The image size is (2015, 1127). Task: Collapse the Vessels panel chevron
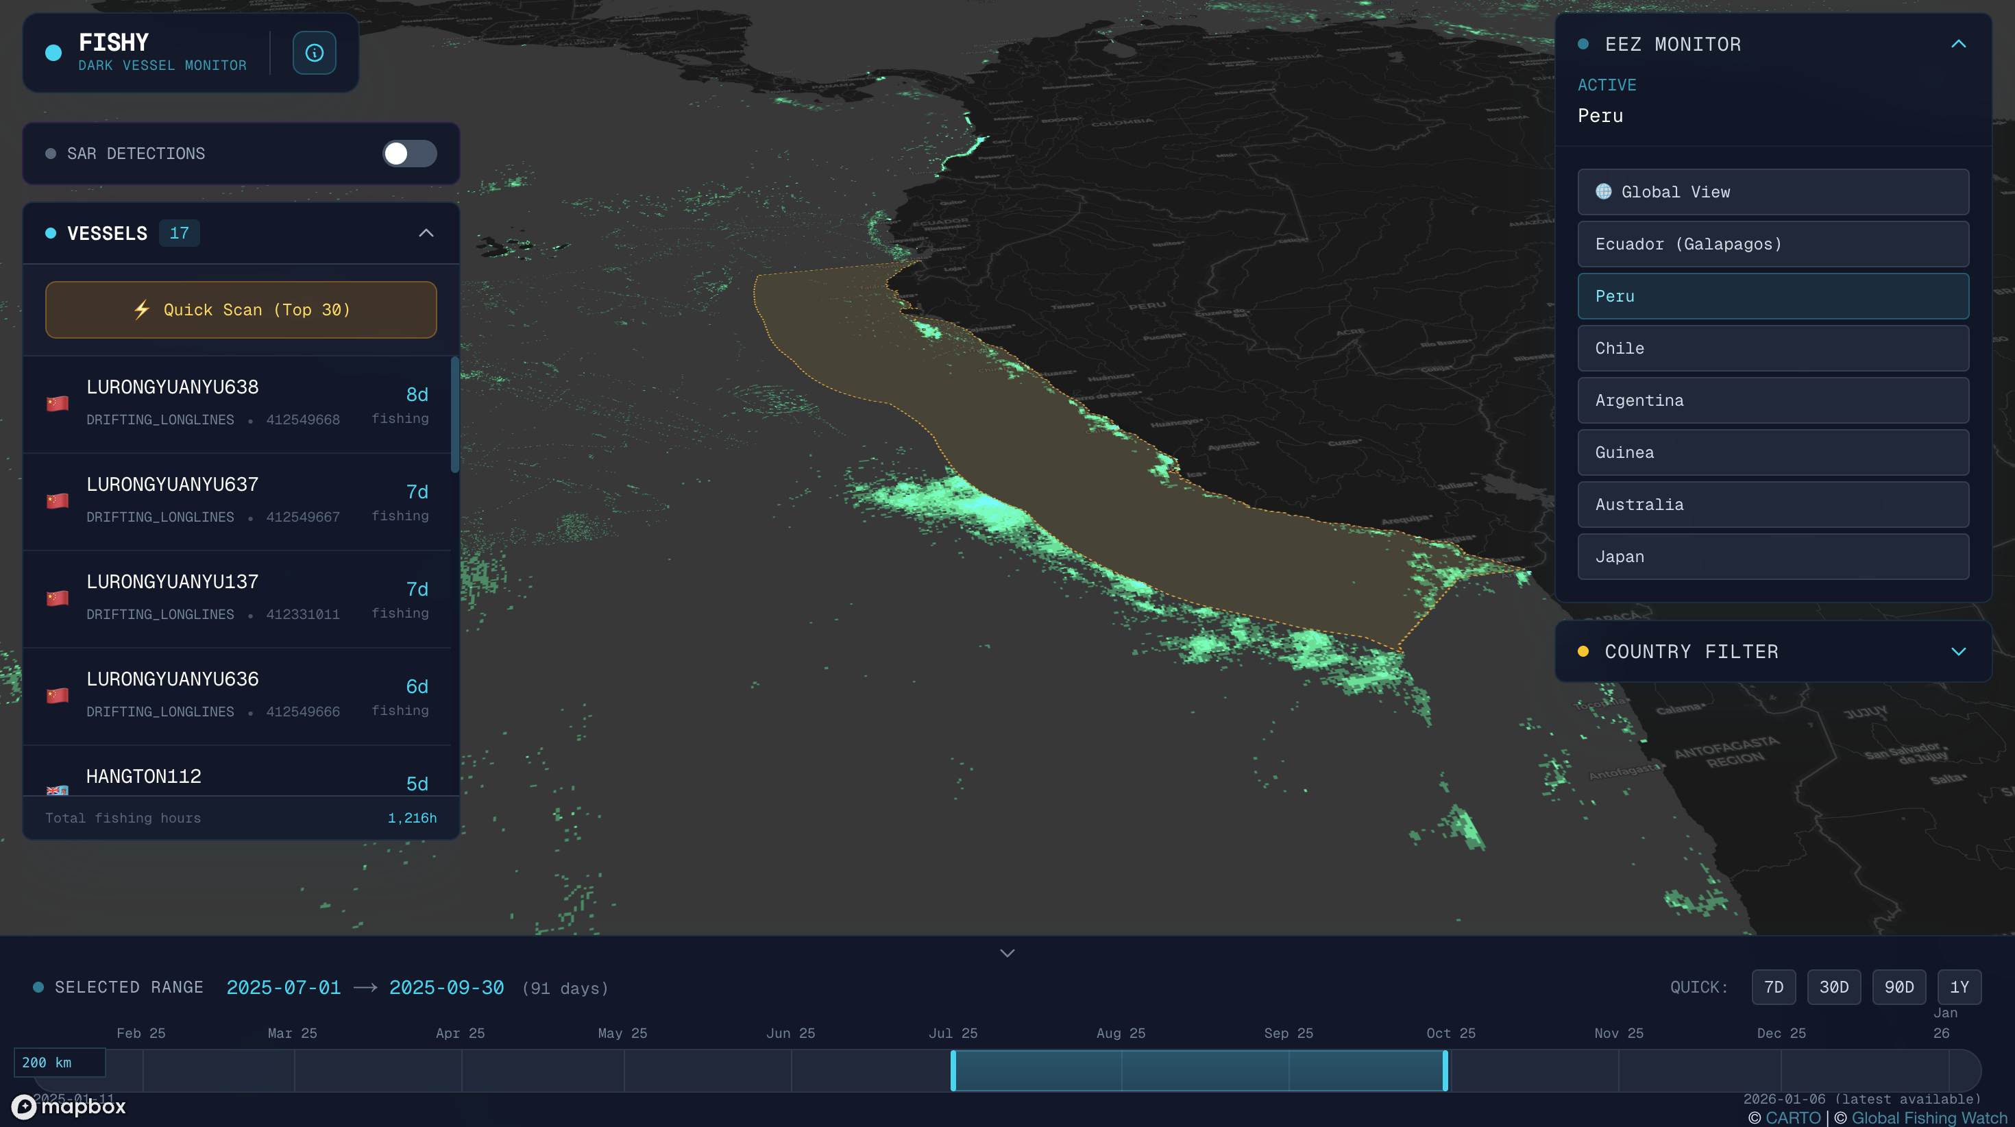coord(426,233)
